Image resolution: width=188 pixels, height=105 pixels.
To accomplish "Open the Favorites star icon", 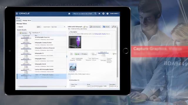I will (x=99, y=14).
